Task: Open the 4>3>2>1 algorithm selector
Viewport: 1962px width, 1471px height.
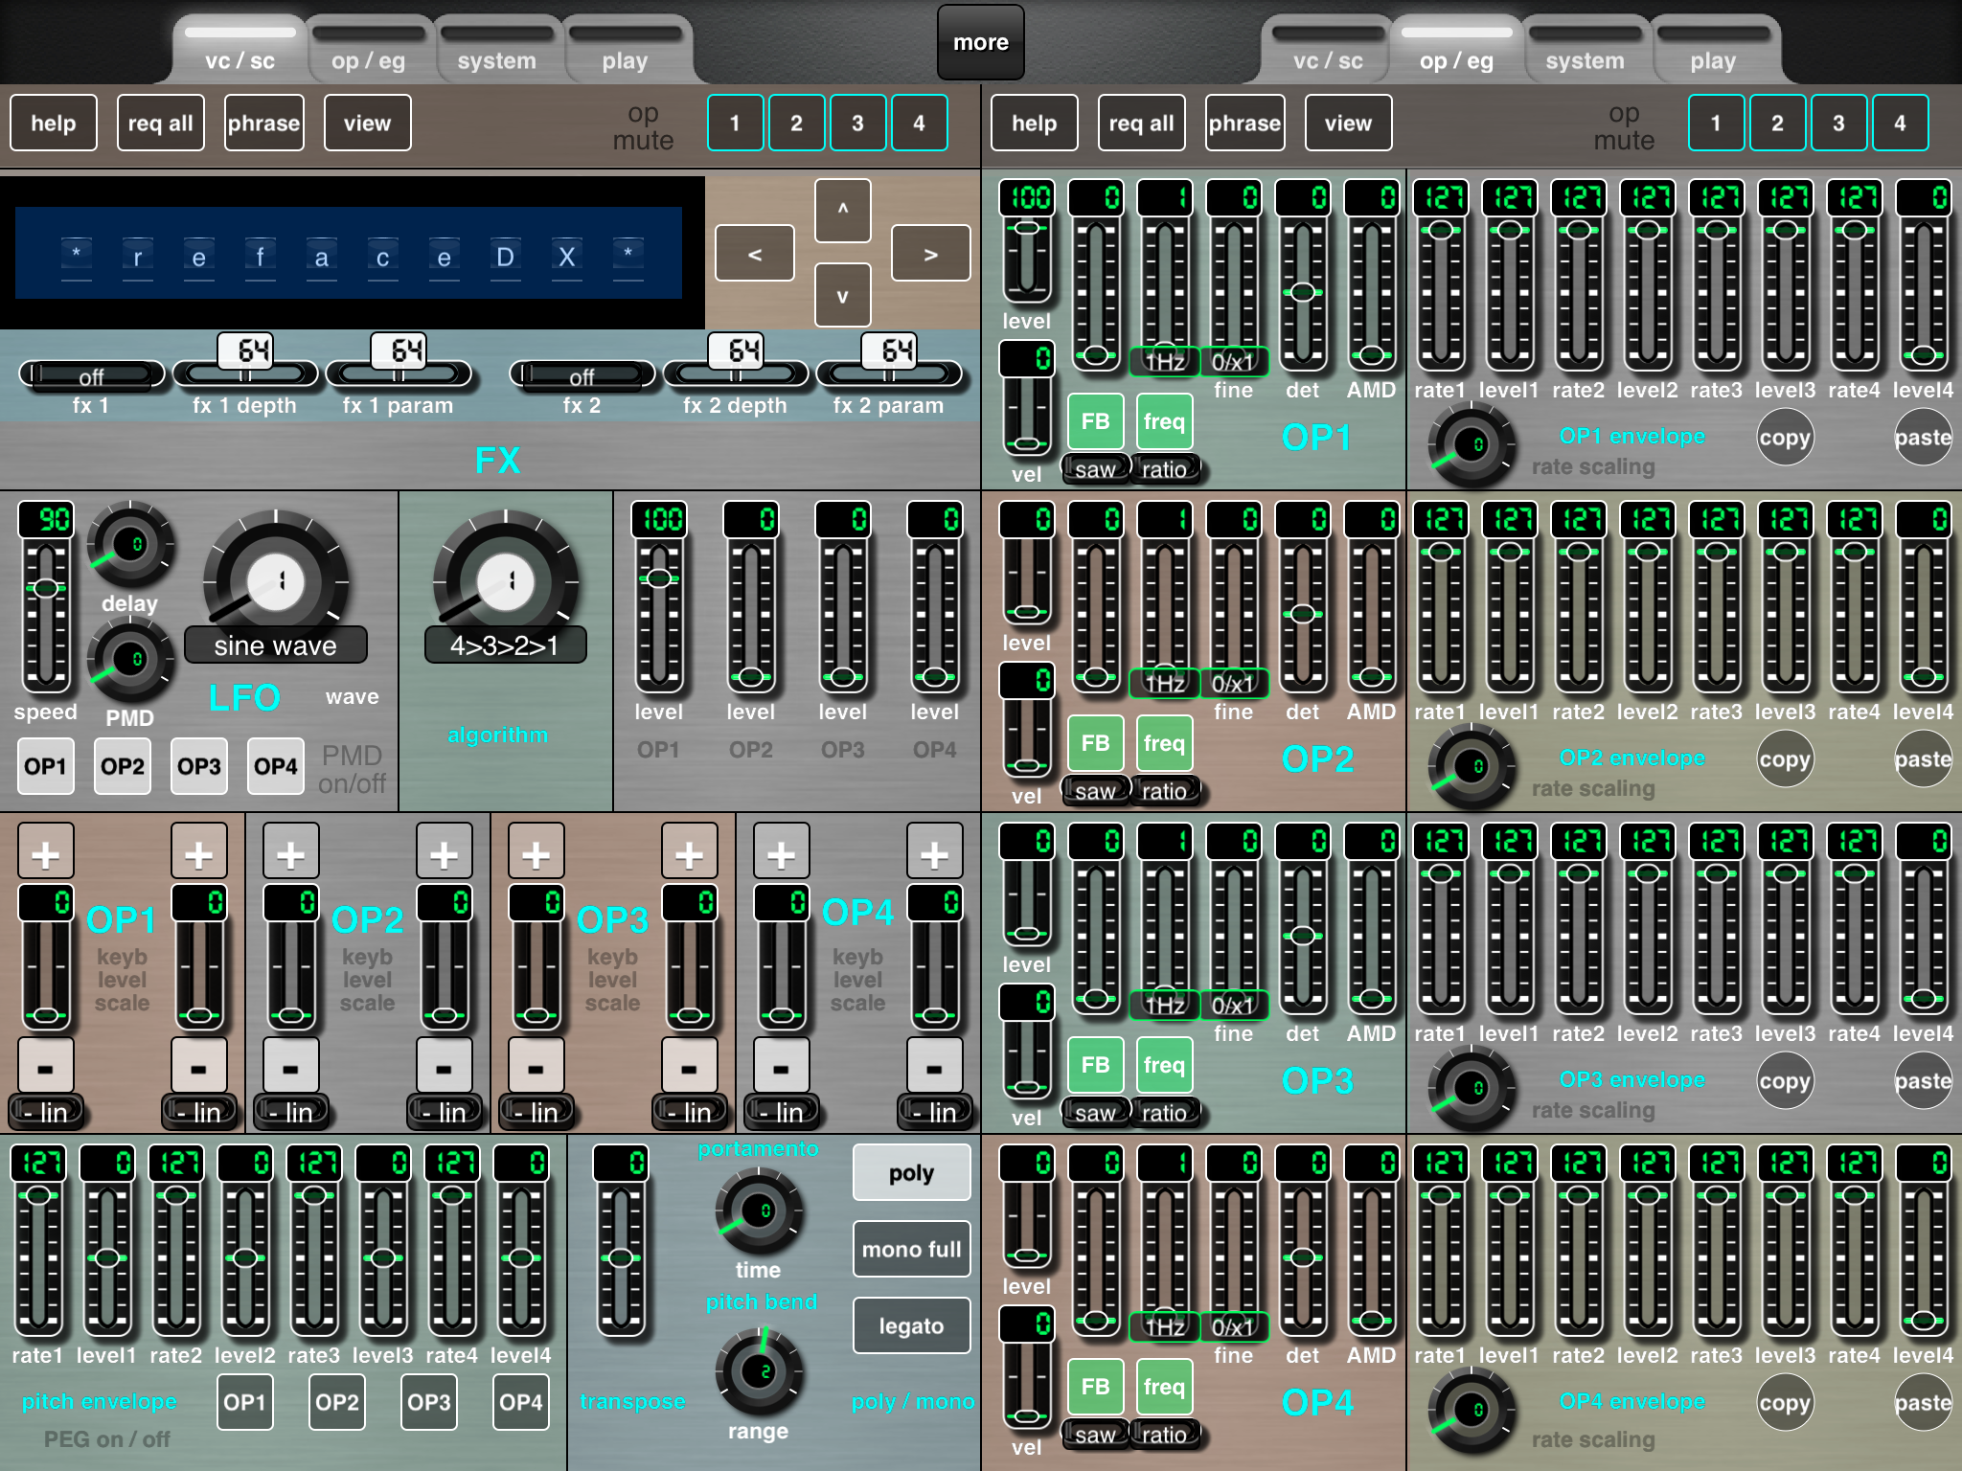Action: 506,645
